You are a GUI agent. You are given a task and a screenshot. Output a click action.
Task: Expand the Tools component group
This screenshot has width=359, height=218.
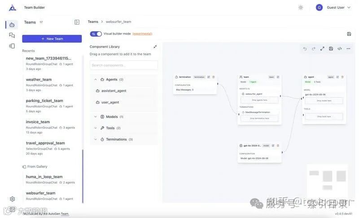point(96,128)
